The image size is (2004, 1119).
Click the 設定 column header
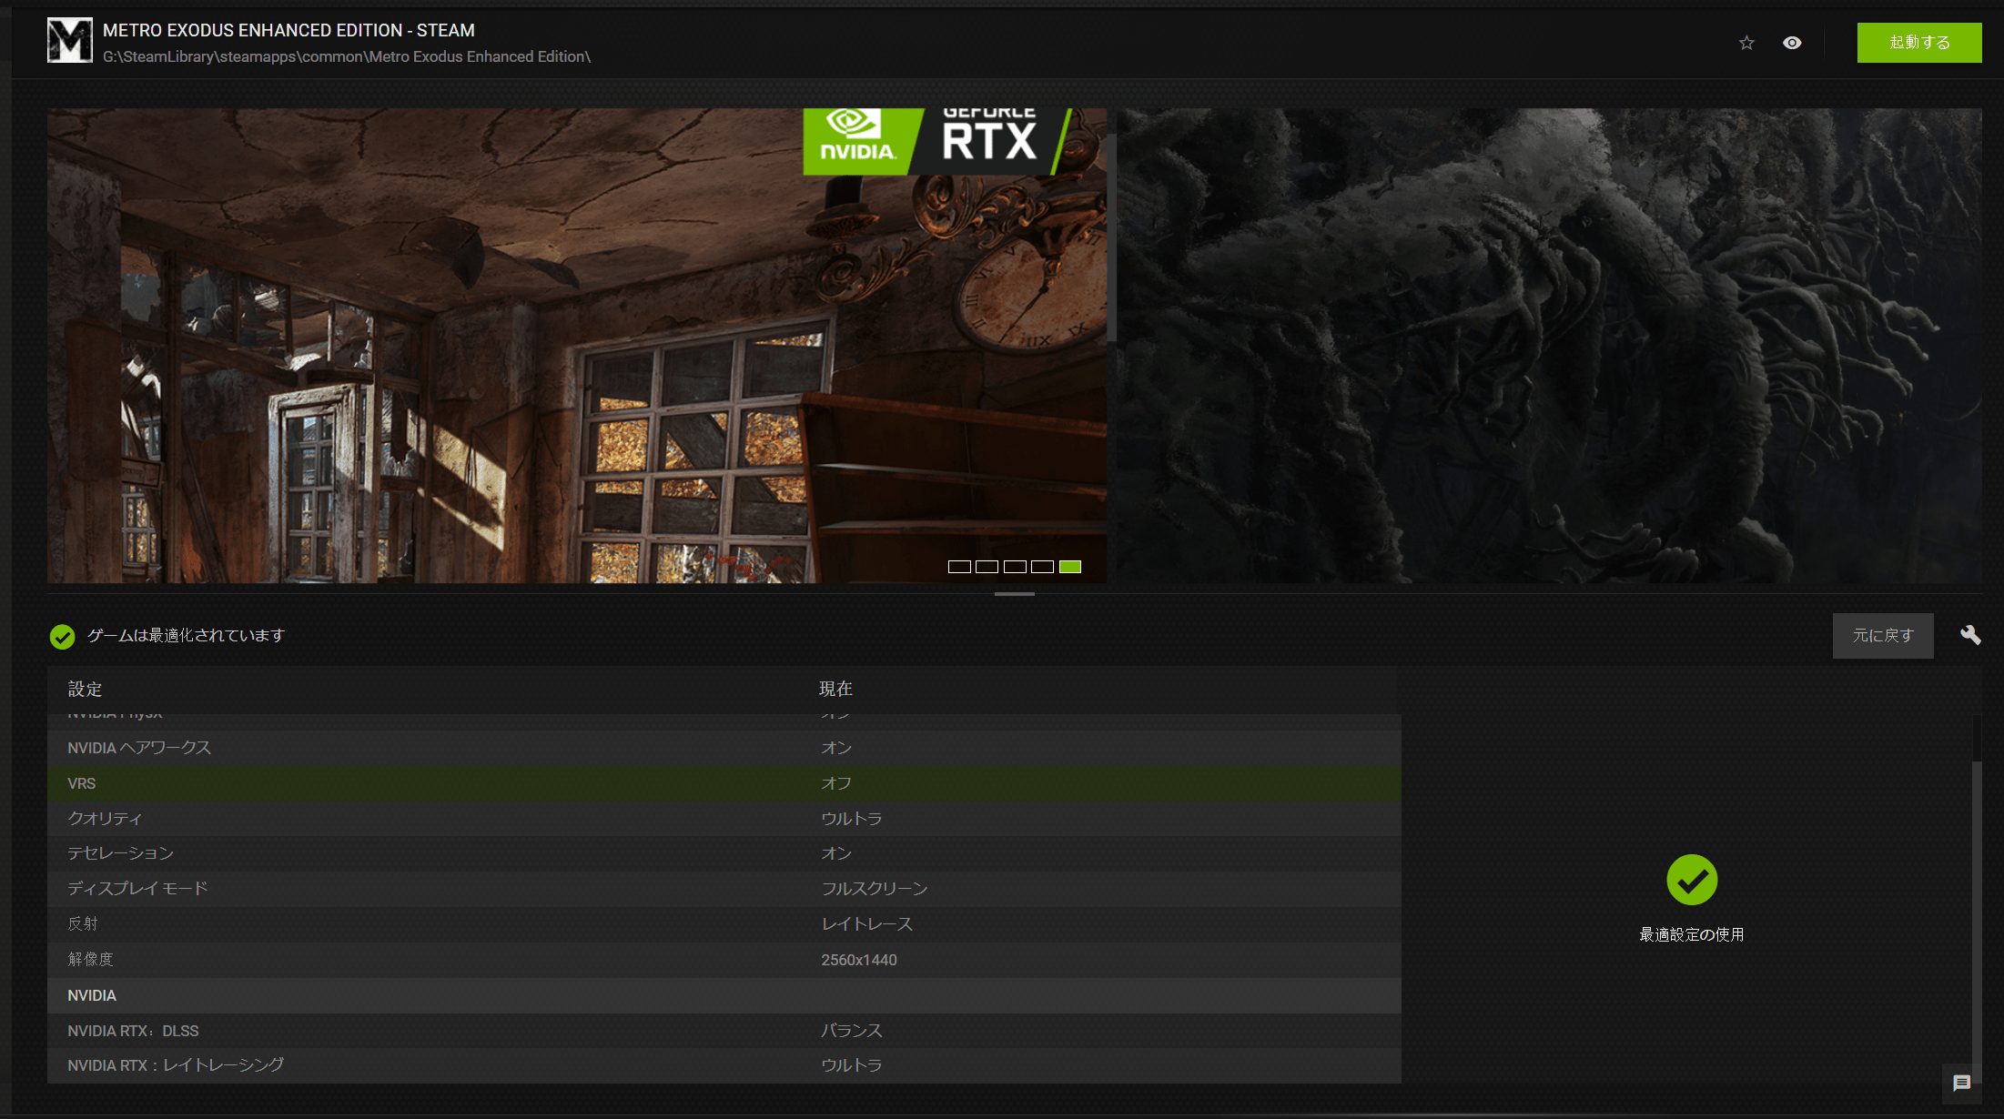tap(86, 689)
